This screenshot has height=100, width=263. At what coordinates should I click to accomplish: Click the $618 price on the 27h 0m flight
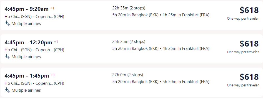click(249, 77)
